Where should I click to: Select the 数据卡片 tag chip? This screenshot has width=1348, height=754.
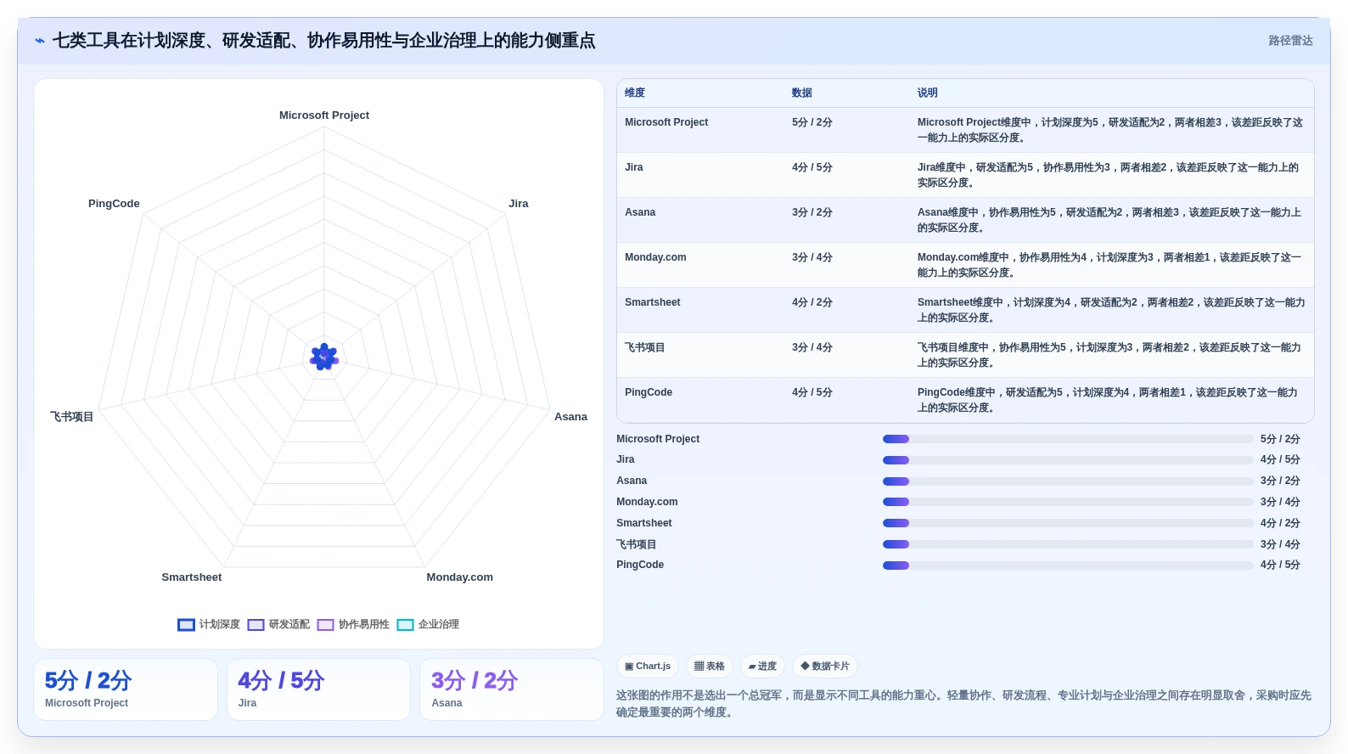click(825, 666)
